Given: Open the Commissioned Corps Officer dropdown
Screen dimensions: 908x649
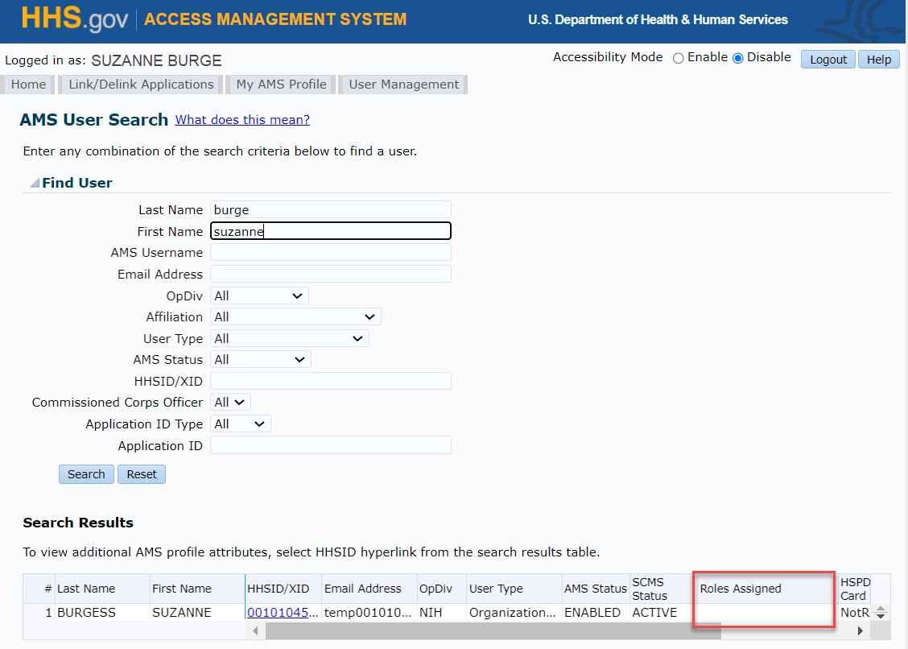Looking at the screenshot, I should tap(230, 402).
